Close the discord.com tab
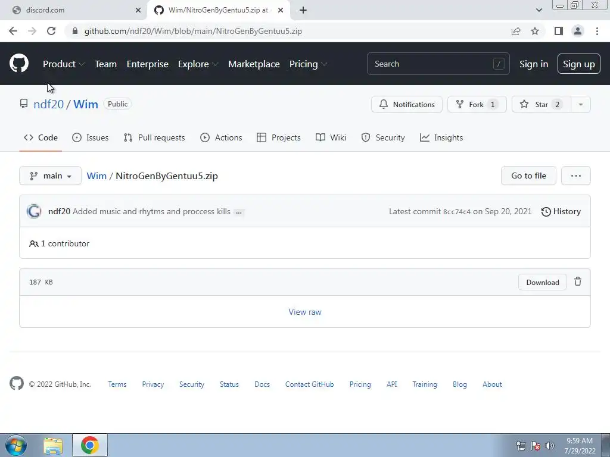The image size is (610, 457). tap(138, 10)
